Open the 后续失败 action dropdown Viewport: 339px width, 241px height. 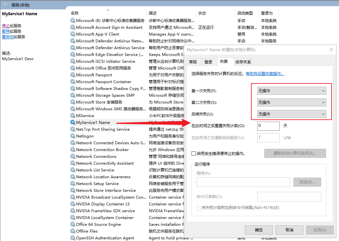point(291,114)
